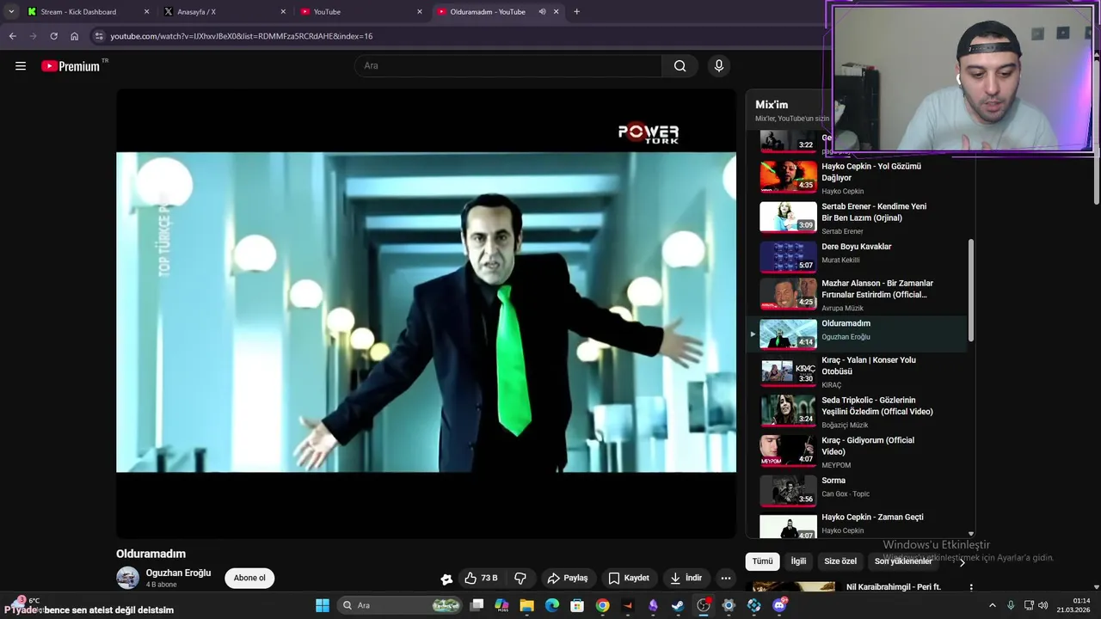Viewport: 1101px width, 619px height.
Task: Open the YouTube hamburger guide menu
Action: click(21, 66)
